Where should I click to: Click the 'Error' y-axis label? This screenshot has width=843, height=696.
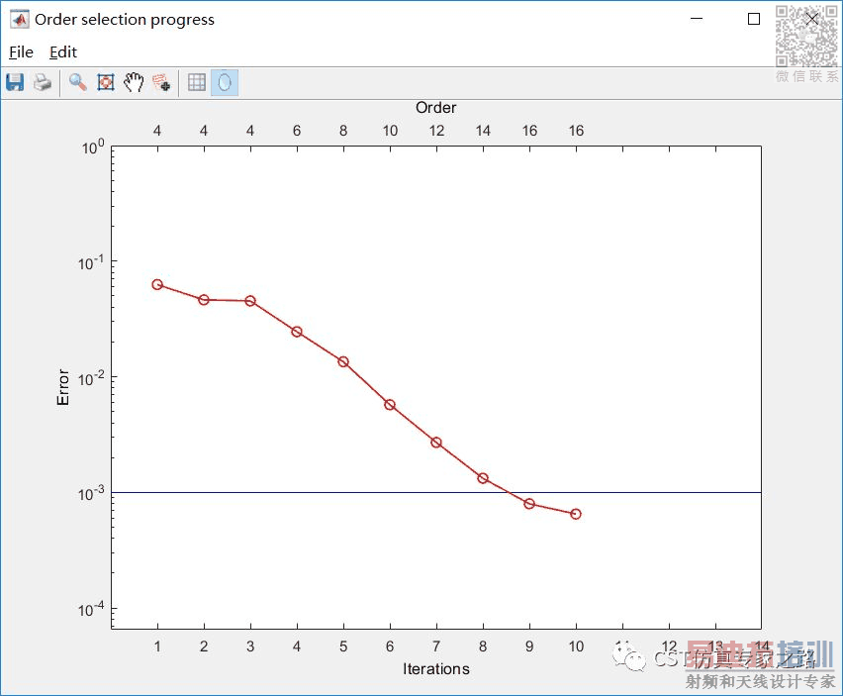pyautogui.click(x=63, y=387)
